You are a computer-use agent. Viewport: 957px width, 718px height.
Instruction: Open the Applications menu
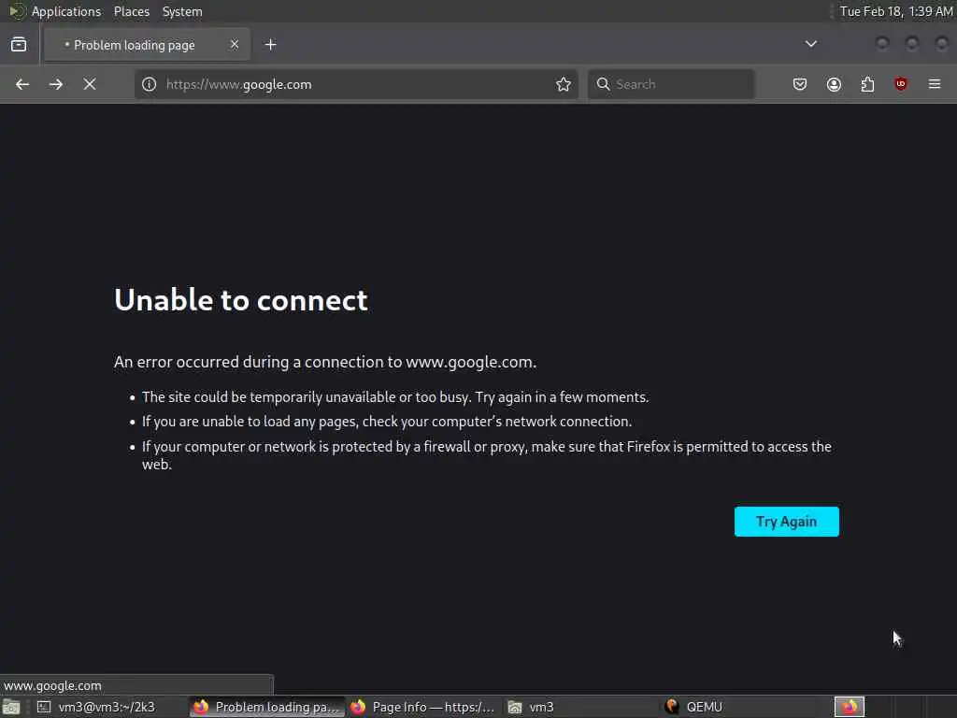tap(66, 11)
